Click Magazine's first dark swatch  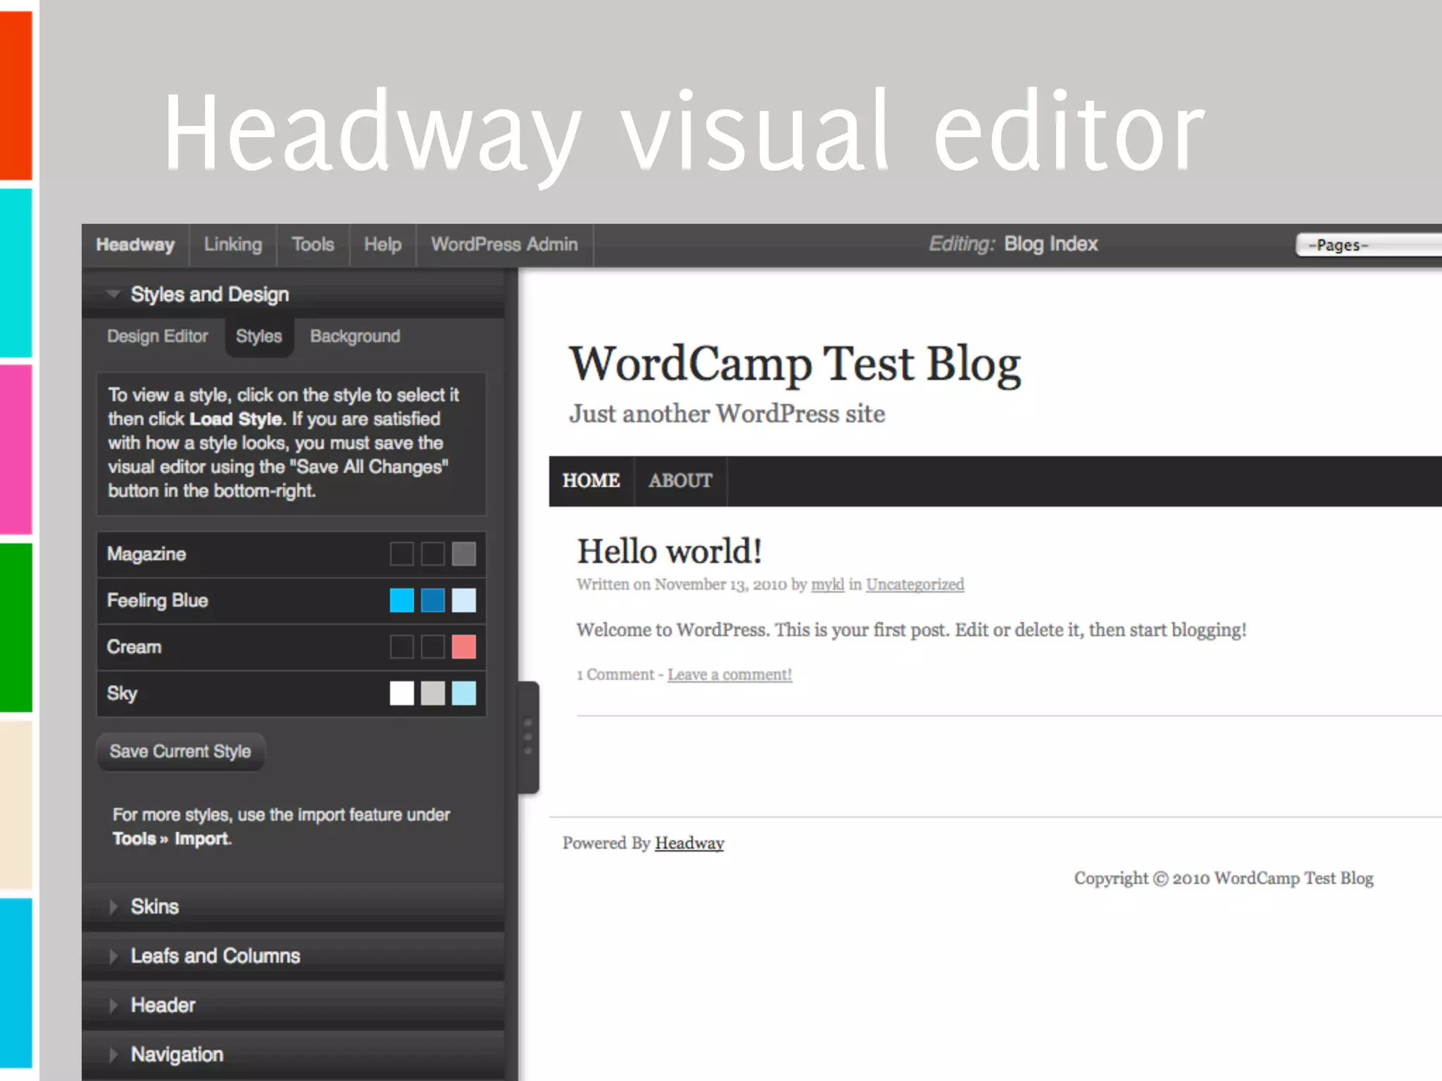pyautogui.click(x=402, y=555)
